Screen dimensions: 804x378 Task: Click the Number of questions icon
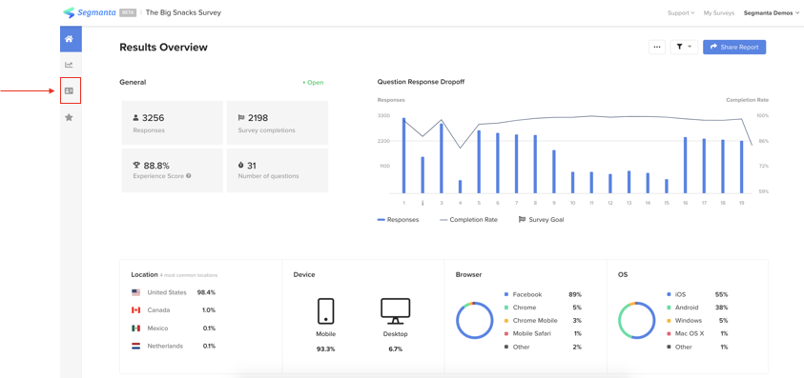(241, 166)
